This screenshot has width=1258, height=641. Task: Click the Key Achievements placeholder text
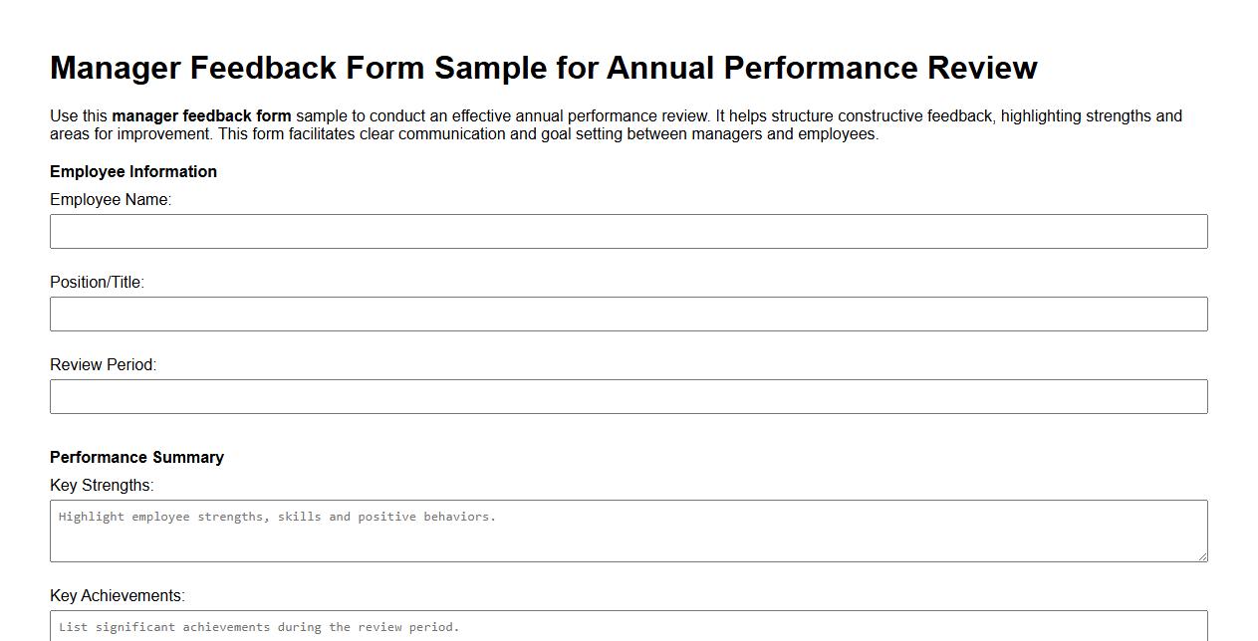point(259,627)
